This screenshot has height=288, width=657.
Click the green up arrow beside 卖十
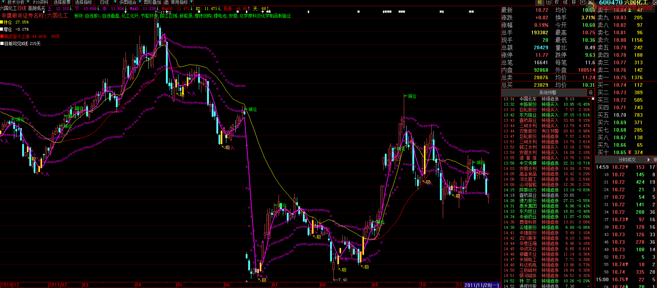click(629, 10)
